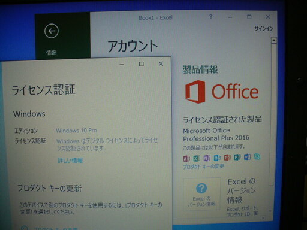Minimize the Excel window
307x230 pixels.
point(230,17)
